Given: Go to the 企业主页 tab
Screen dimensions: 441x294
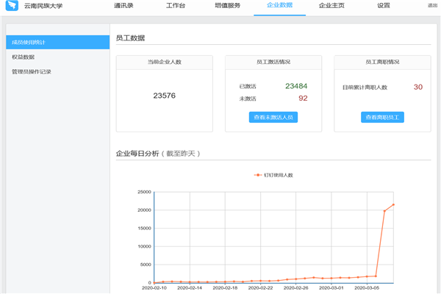Looking at the screenshot, I should point(331,6).
